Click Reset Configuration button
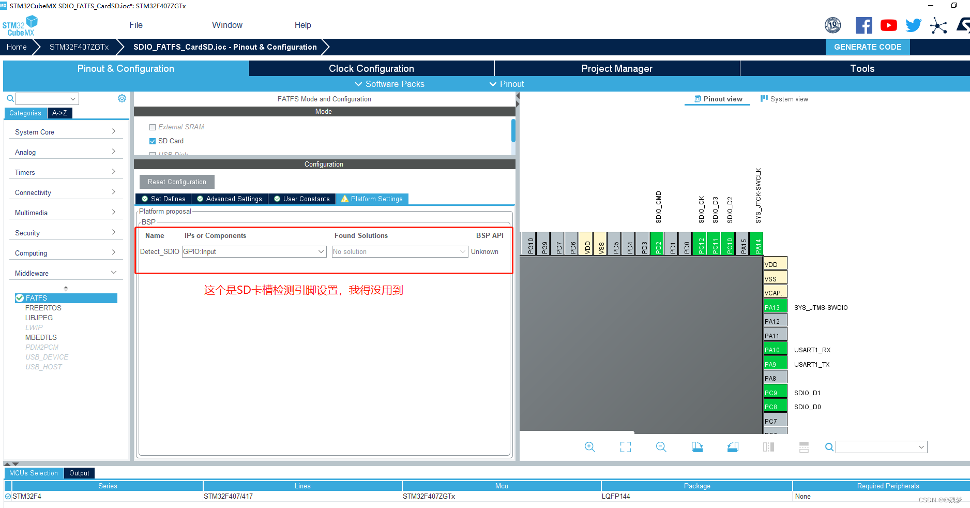The image size is (970, 508). (x=177, y=182)
